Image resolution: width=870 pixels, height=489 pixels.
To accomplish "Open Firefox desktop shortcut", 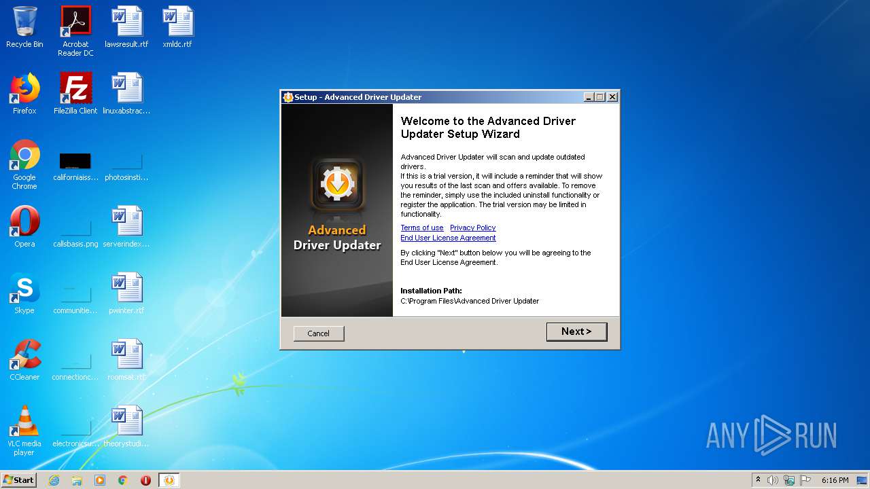I will pos(24,94).
